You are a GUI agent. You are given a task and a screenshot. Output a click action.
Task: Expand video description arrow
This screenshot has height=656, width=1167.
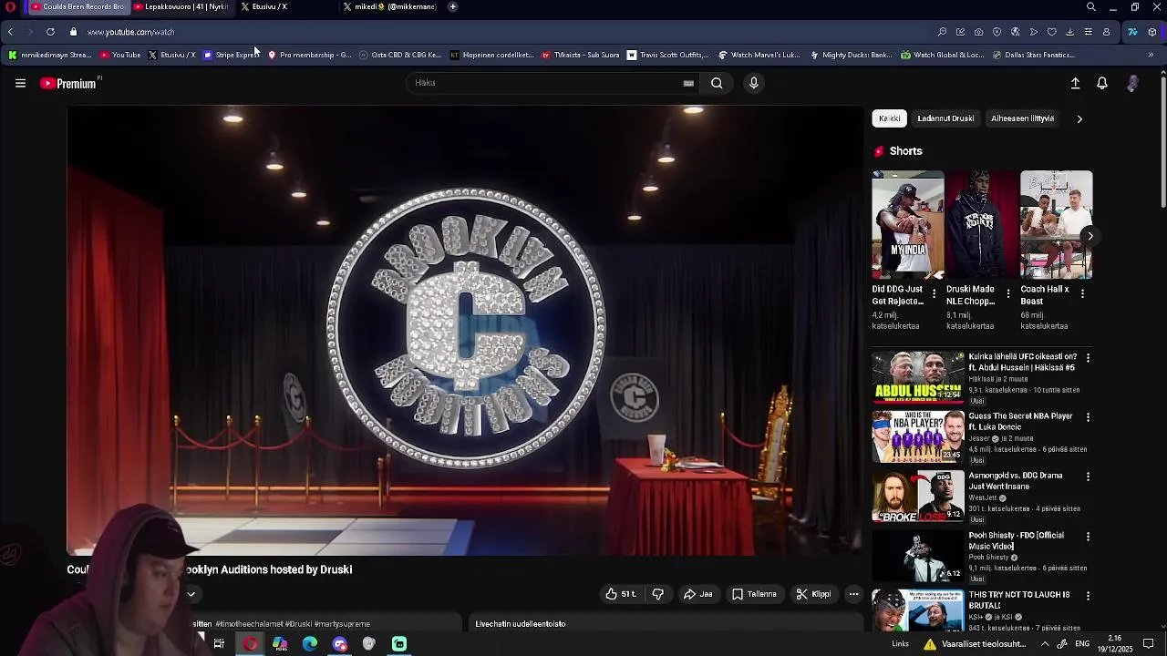[x=191, y=594]
